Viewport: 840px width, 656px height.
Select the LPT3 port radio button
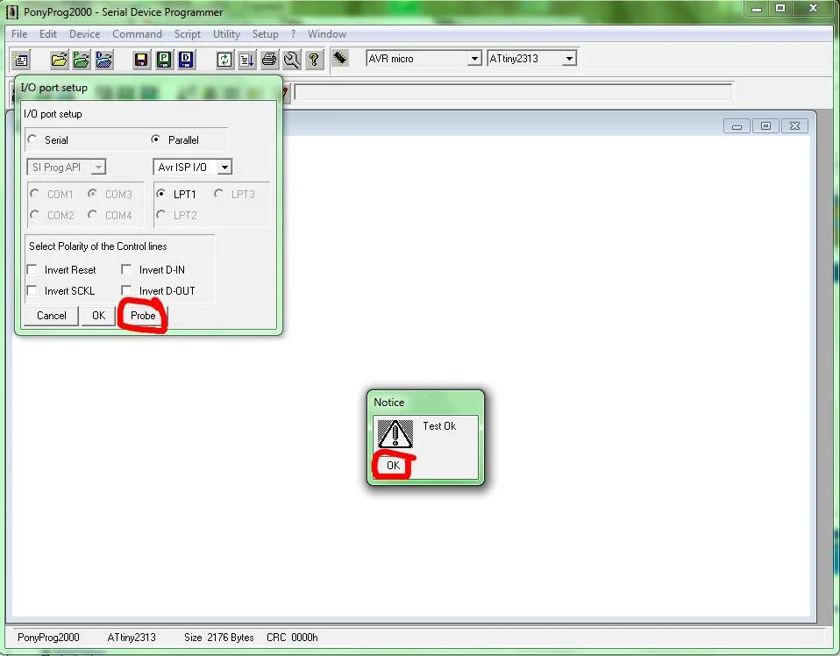(218, 194)
